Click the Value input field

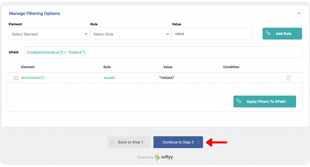click(212, 34)
